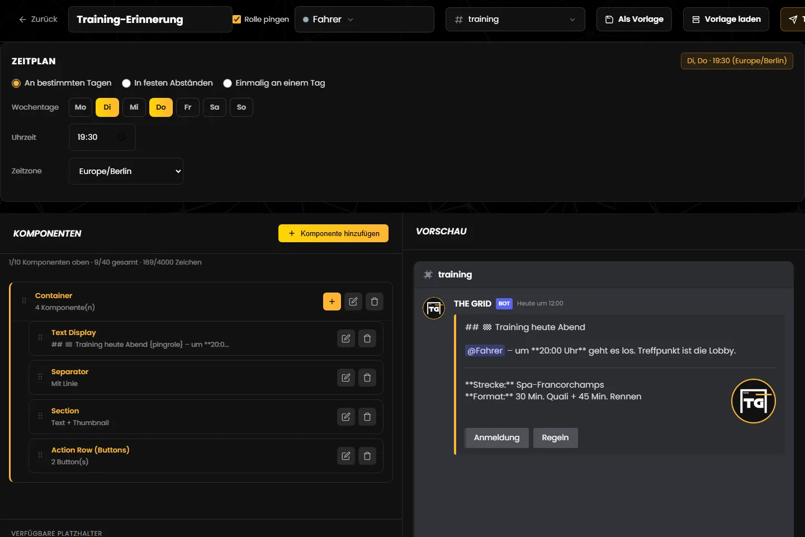The image size is (805, 537).
Task: Click the 19:30 Uhrzeit field
Action: point(102,137)
